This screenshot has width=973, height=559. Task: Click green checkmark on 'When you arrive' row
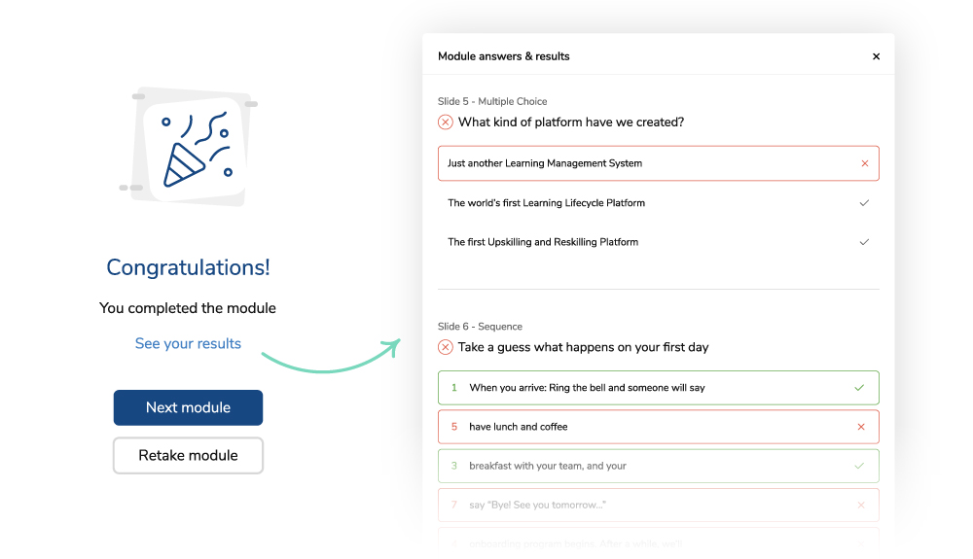[859, 388]
